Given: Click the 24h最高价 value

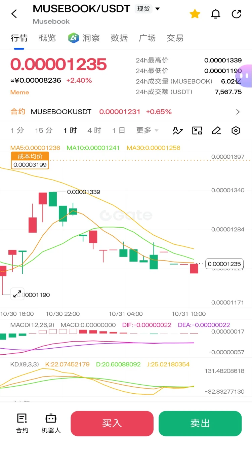Looking at the screenshot, I should (223, 61).
